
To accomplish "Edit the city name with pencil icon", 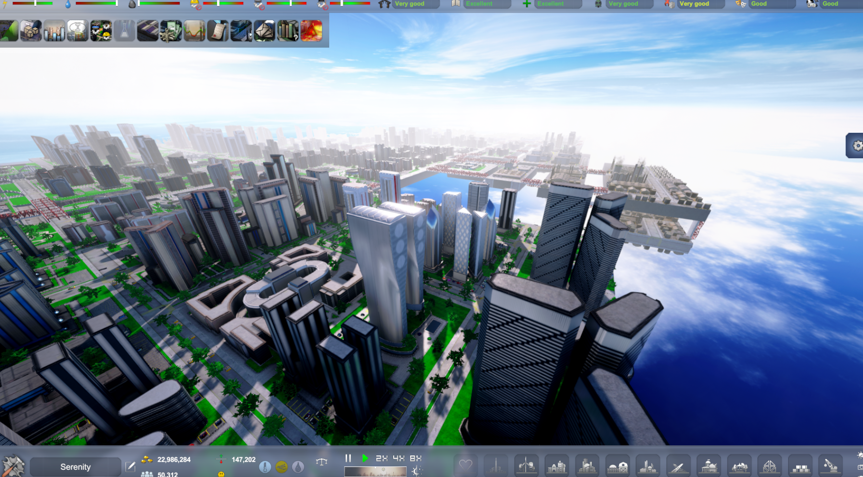I will (130, 466).
